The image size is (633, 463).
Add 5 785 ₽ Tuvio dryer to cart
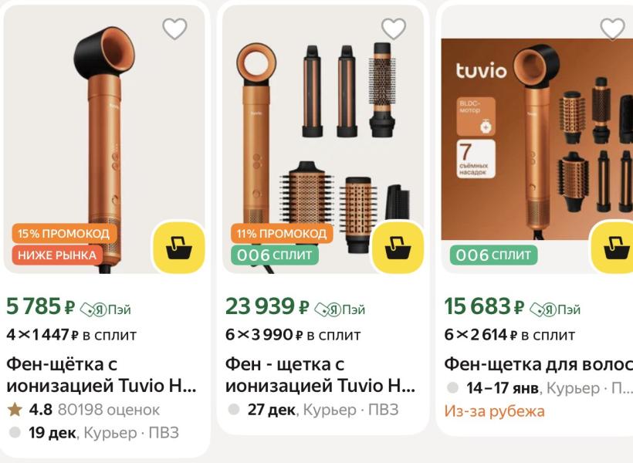(x=179, y=248)
